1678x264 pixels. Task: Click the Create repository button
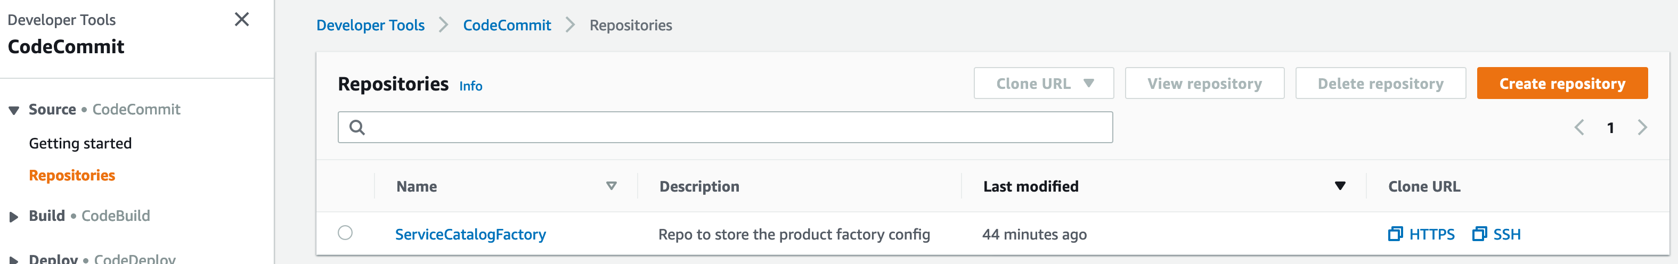click(1562, 83)
